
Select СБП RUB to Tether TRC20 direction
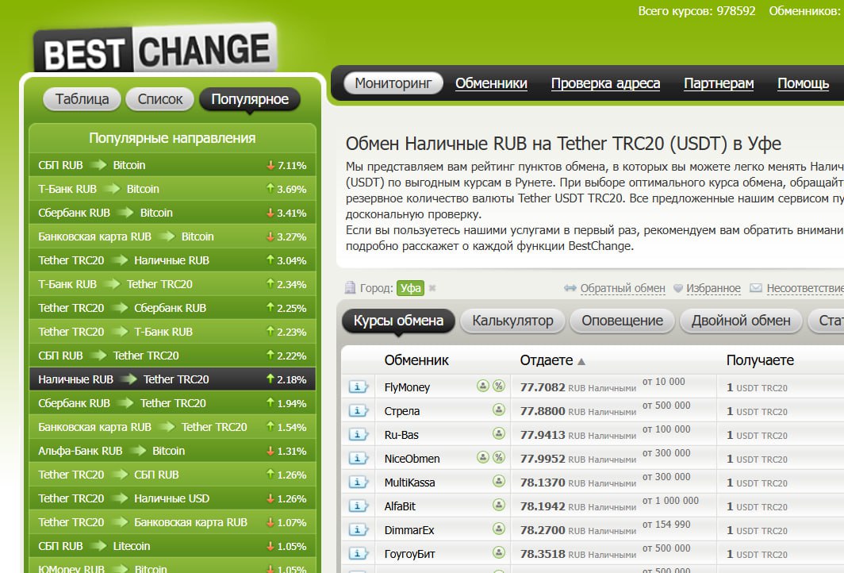click(x=172, y=356)
